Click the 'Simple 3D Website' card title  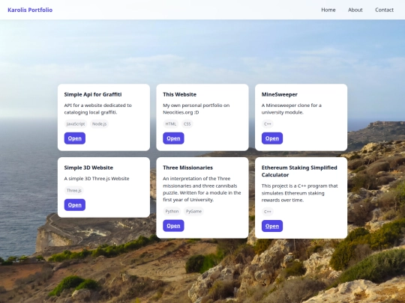88,168
